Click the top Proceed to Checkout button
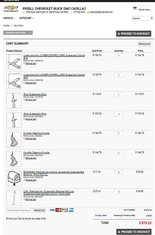Screen dimensions: 155x235 point(134,34)
